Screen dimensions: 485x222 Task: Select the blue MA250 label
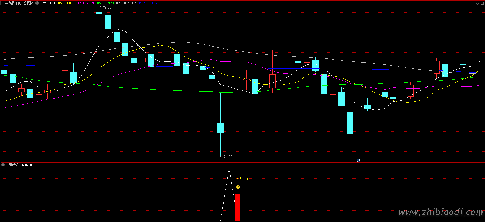(x=147, y=3)
